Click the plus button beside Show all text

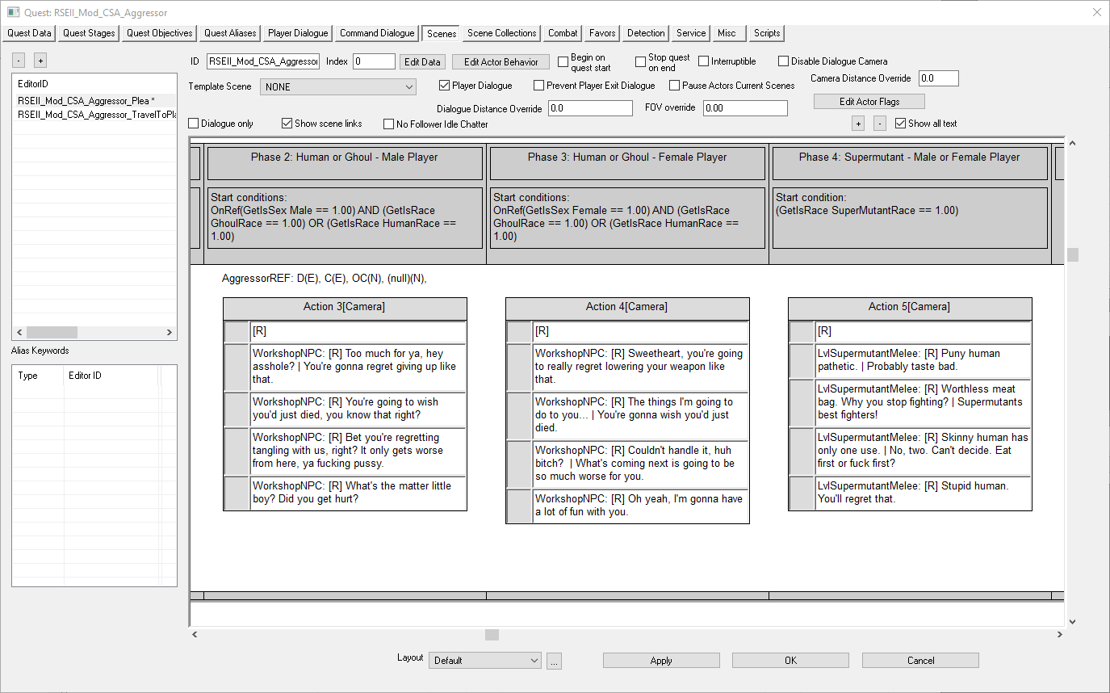(858, 124)
